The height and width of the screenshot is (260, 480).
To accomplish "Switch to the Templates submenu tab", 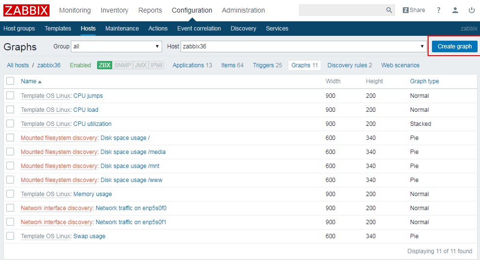I will (58, 29).
